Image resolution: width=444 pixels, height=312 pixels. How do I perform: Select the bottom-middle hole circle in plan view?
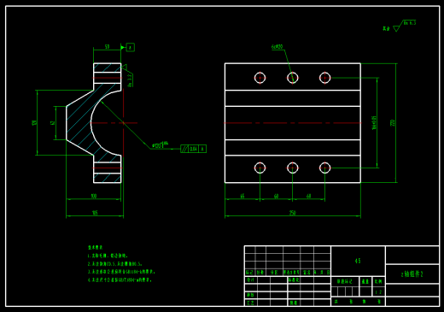click(293, 168)
